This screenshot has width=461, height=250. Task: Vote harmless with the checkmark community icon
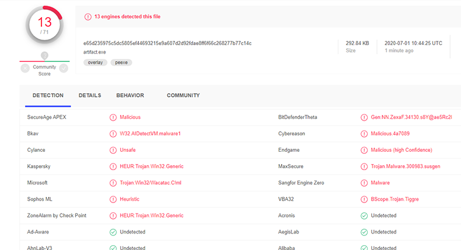point(63,68)
